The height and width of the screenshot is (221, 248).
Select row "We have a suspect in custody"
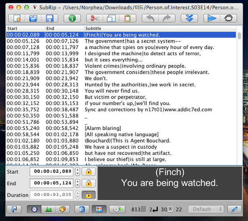[121, 147]
